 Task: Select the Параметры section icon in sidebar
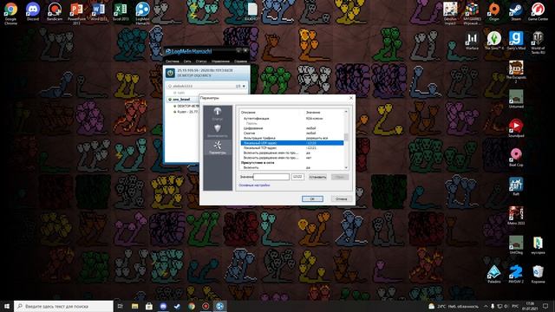pos(218,147)
